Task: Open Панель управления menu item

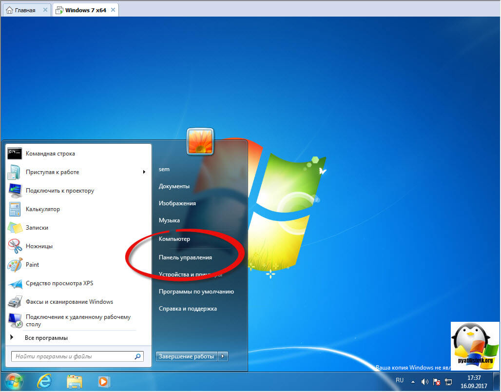Action: click(185, 257)
